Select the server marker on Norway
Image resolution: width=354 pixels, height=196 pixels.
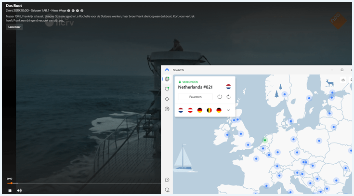pos(285,94)
